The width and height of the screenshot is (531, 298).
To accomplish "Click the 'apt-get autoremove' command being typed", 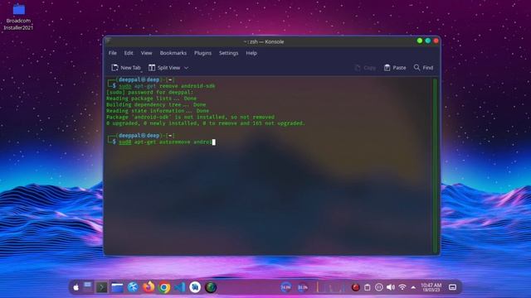I will point(167,142).
